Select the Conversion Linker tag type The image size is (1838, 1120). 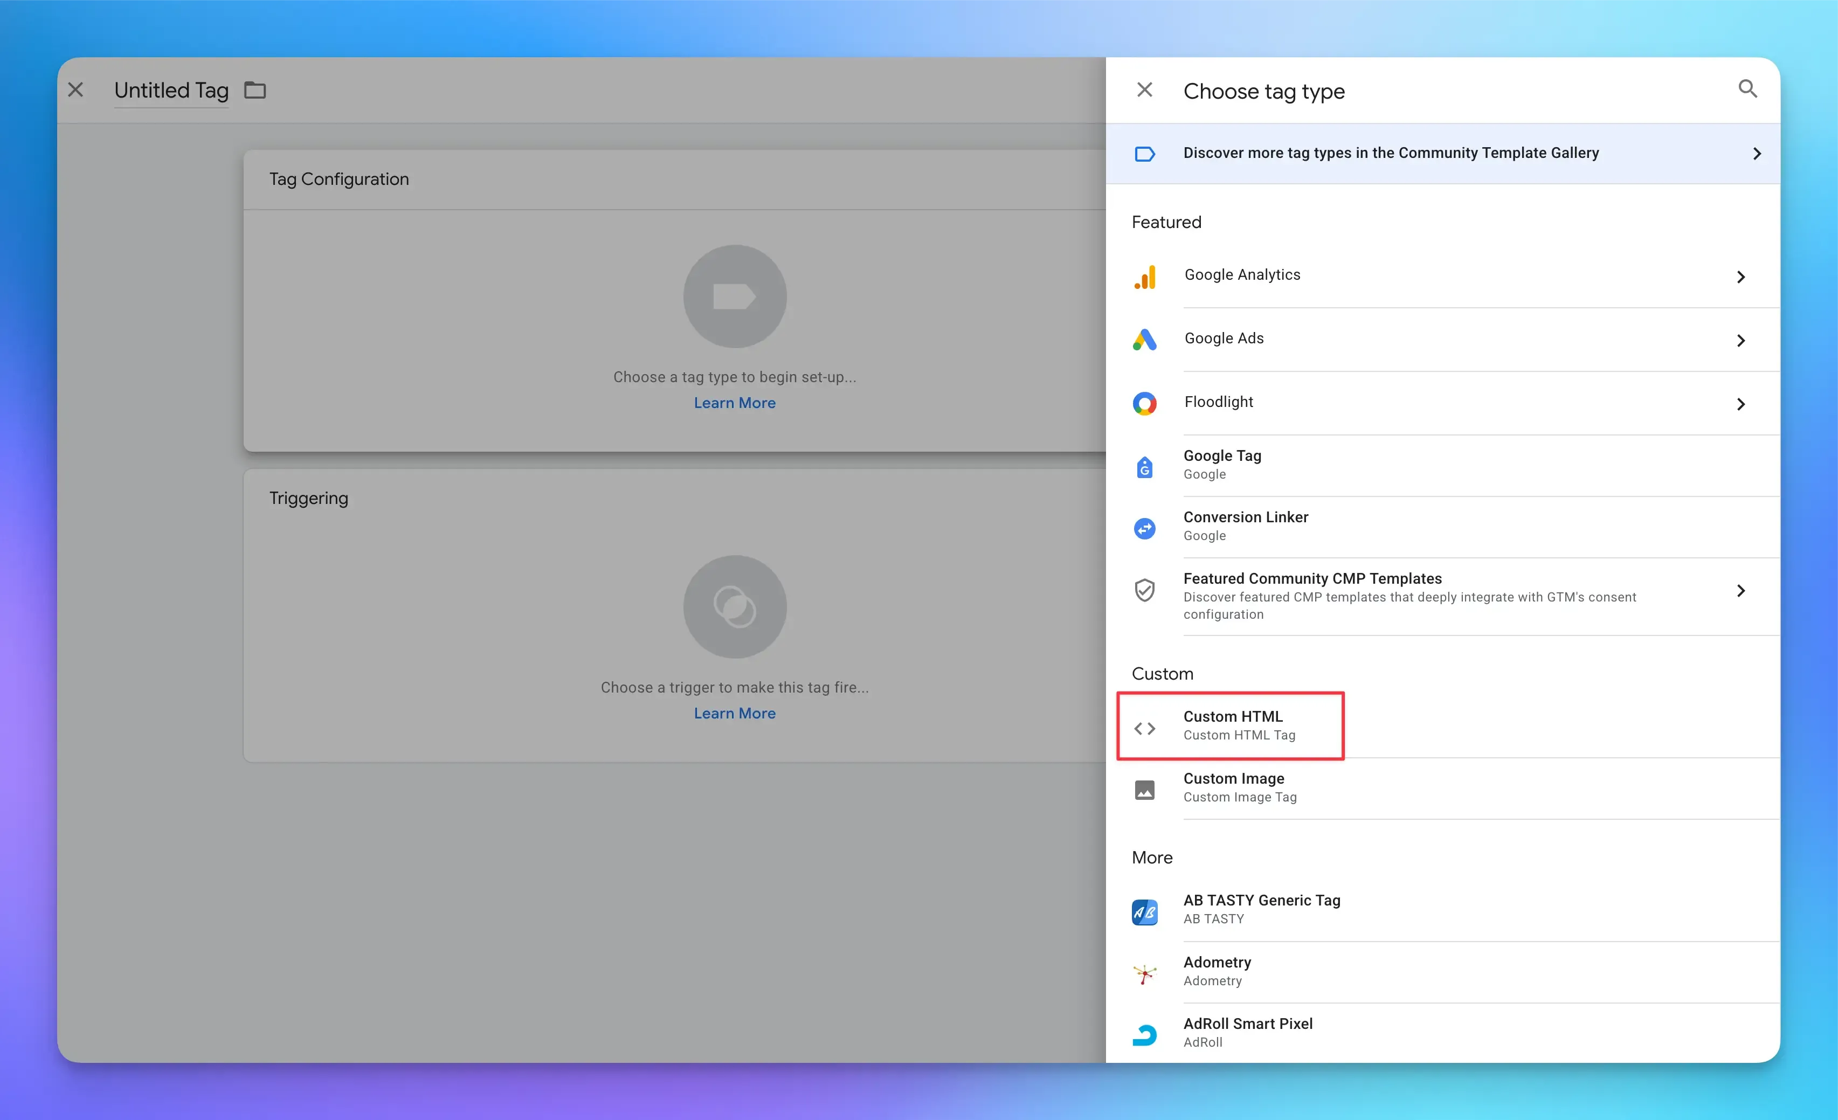click(1246, 526)
